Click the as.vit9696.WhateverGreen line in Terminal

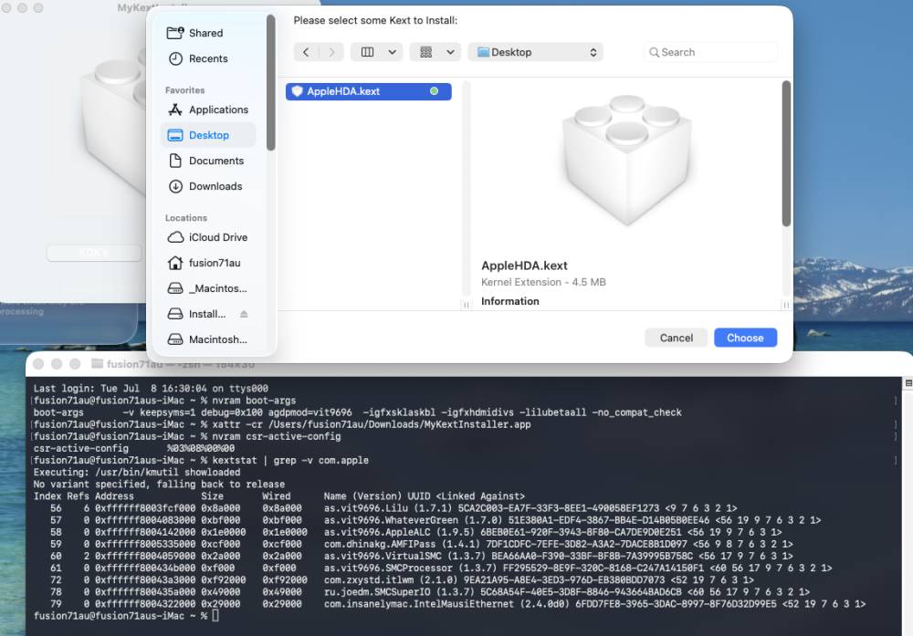pyautogui.click(x=427, y=520)
